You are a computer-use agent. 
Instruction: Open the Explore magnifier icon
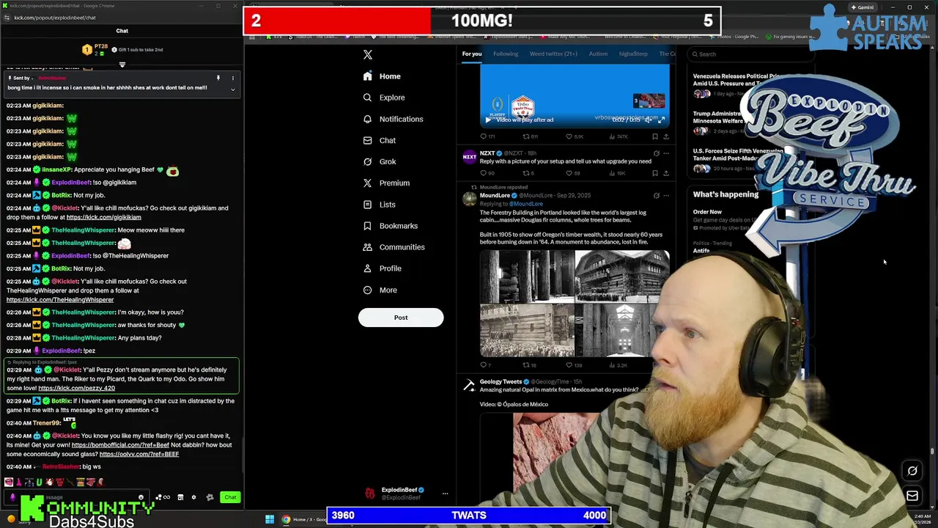point(368,98)
